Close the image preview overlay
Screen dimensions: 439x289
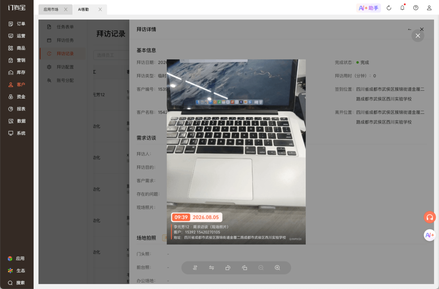click(x=418, y=36)
